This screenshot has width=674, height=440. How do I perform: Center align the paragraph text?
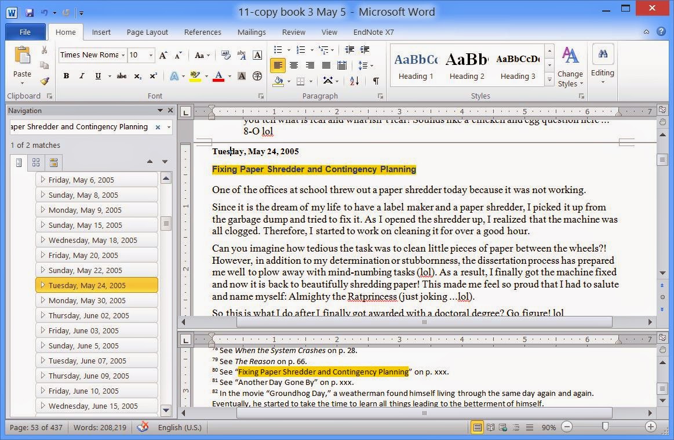294,66
